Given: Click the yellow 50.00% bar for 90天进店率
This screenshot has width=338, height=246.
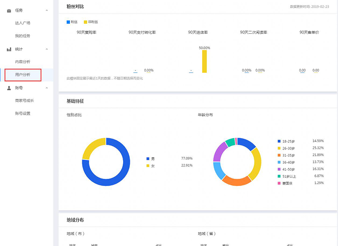Looking at the screenshot, I should point(205,61).
